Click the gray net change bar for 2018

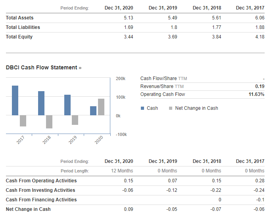click(x=49, y=122)
